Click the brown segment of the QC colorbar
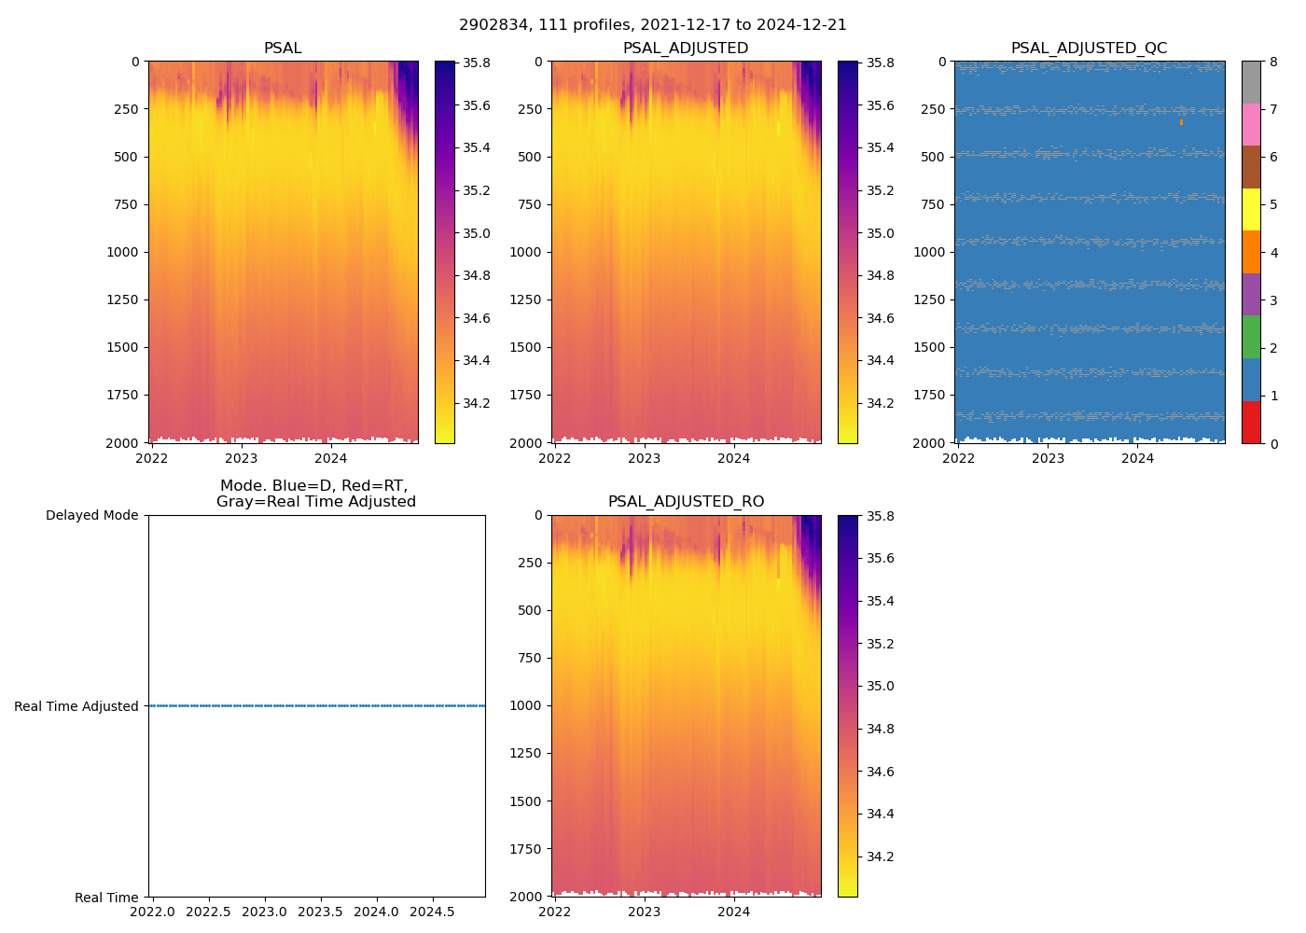 click(1251, 167)
